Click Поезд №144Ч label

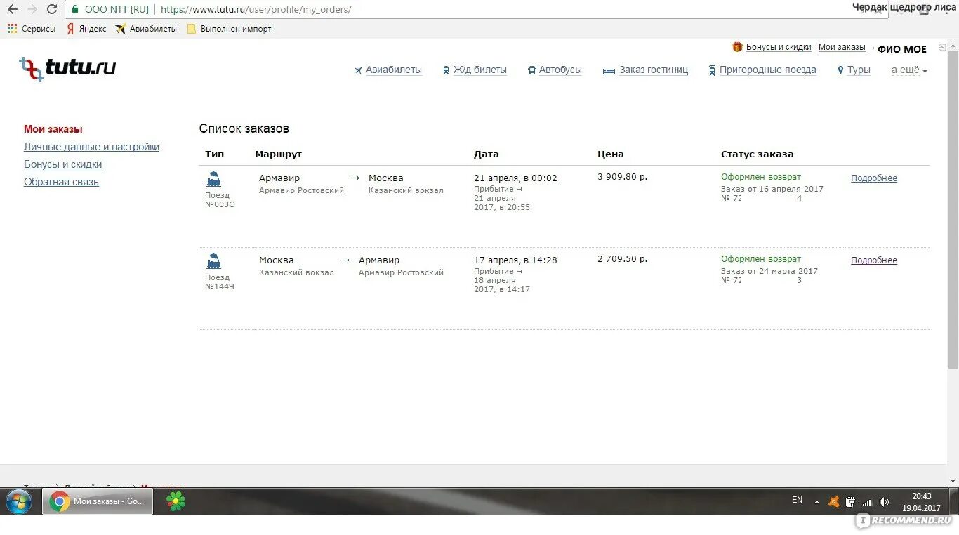click(219, 282)
